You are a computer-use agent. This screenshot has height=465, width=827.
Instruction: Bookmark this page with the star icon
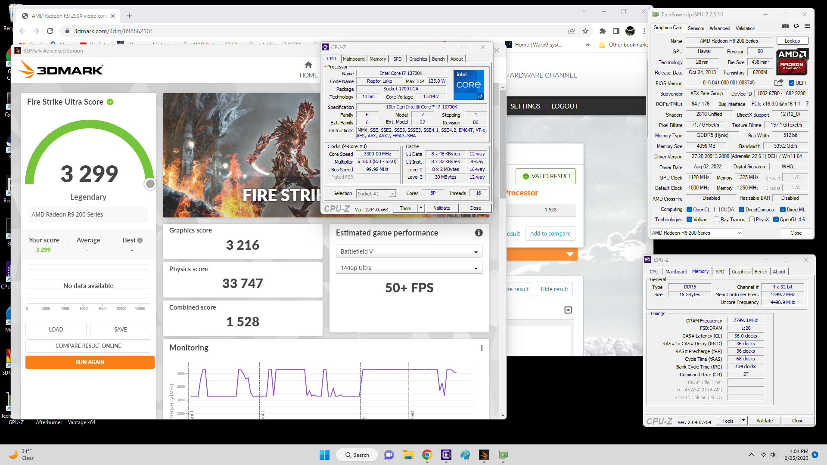click(585, 31)
